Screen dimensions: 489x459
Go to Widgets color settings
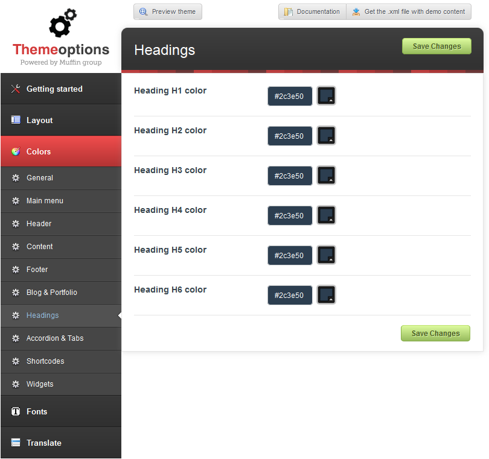(x=61, y=384)
